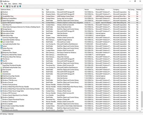Open the Help menu
143x115 pixels.
(x=20, y=4)
